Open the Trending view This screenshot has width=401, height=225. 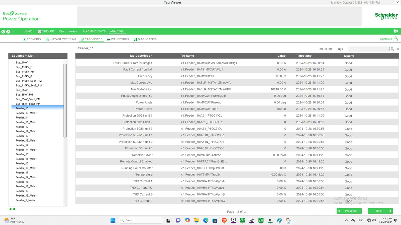pyautogui.click(x=32, y=39)
